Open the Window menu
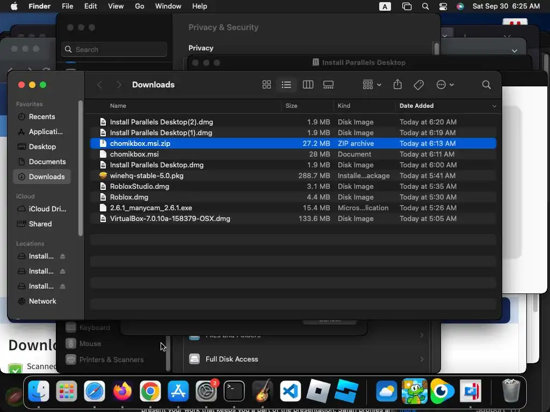The height and width of the screenshot is (412, 550). click(x=168, y=6)
